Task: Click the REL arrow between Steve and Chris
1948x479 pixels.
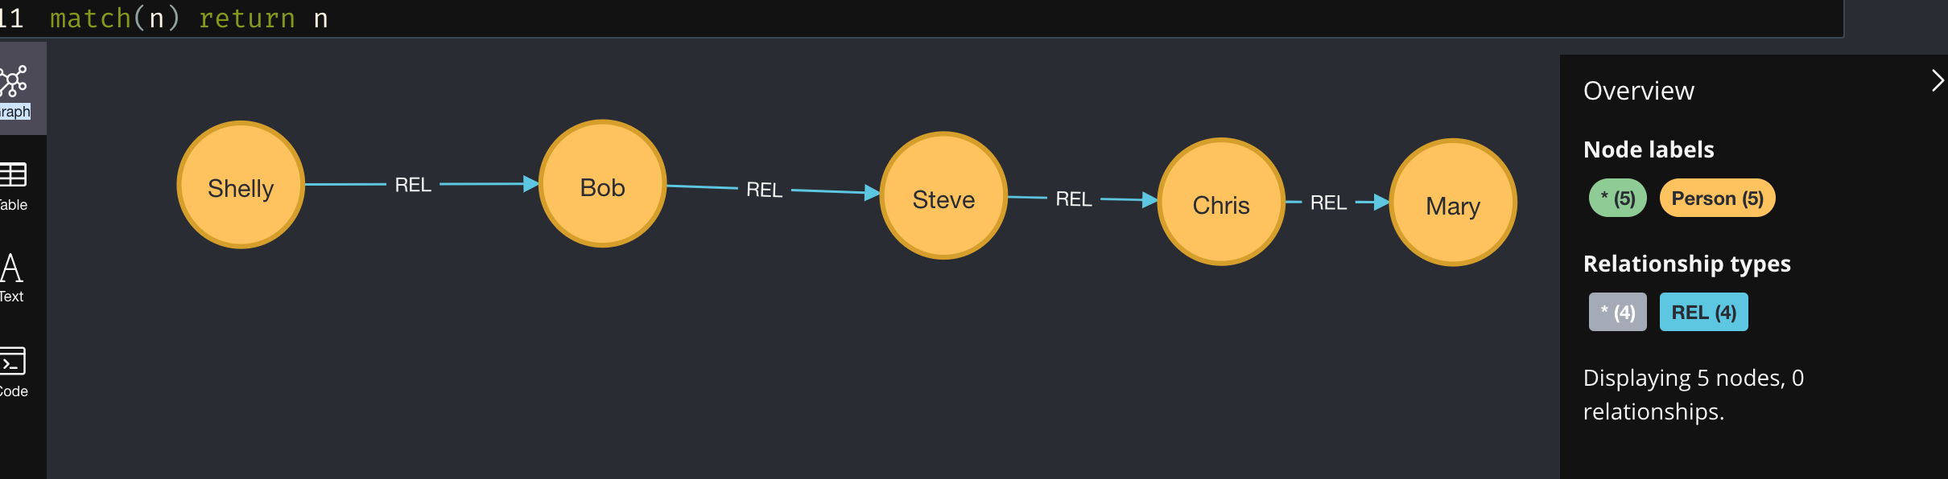Action: pyautogui.click(x=1073, y=199)
